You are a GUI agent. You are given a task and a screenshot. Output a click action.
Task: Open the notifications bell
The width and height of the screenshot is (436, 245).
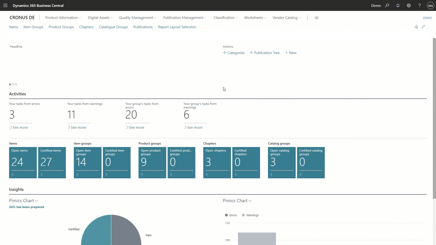(x=398, y=5)
